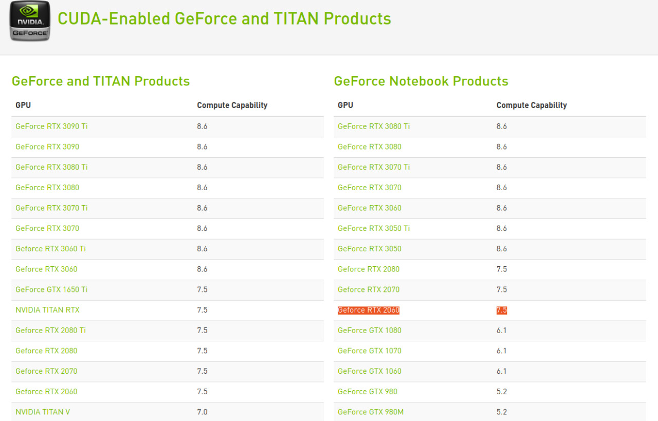Open GeForce RTX 3090 Ti link
This screenshot has width=658, height=421.
[51, 126]
